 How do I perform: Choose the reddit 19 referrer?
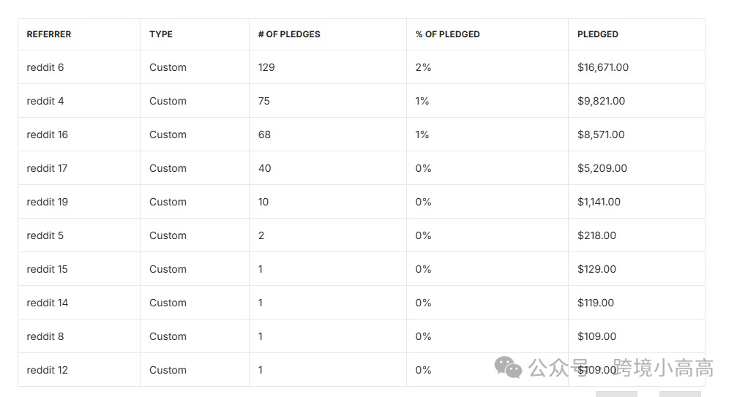[48, 203]
